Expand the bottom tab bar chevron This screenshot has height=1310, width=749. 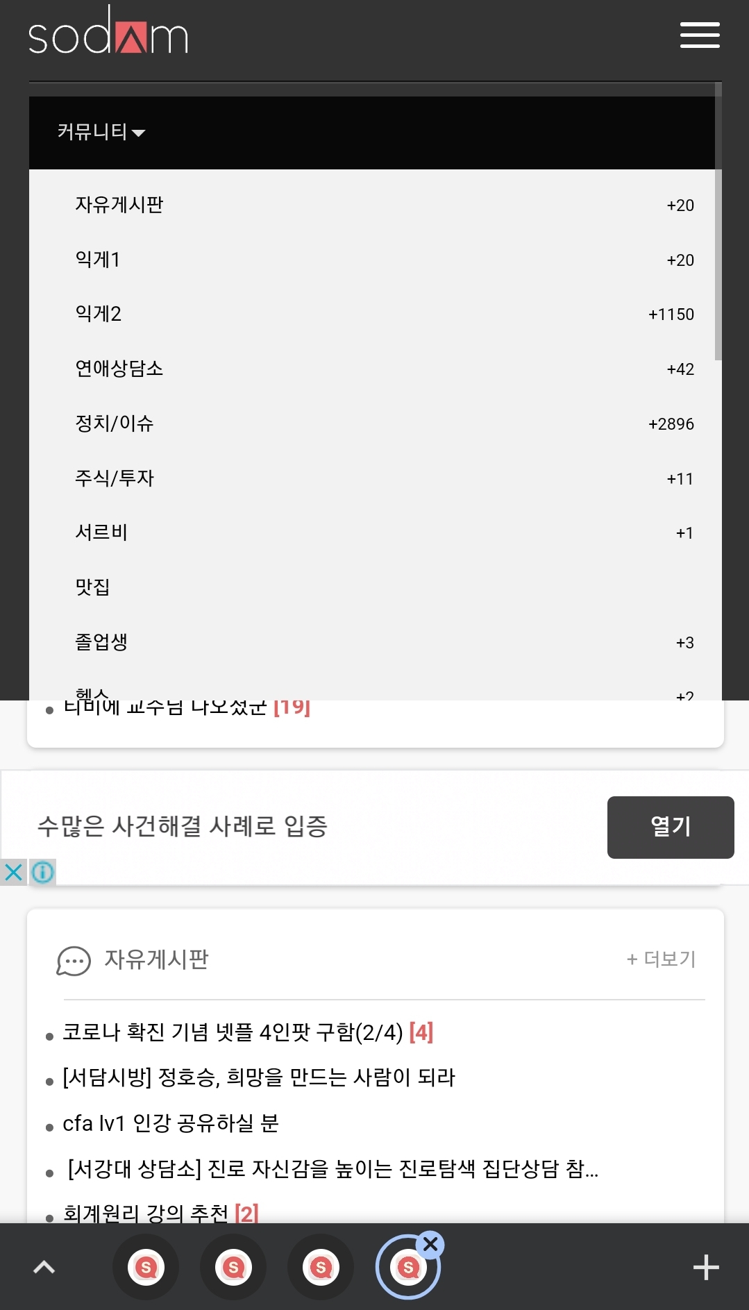pyautogui.click(x=44, y=1268)
